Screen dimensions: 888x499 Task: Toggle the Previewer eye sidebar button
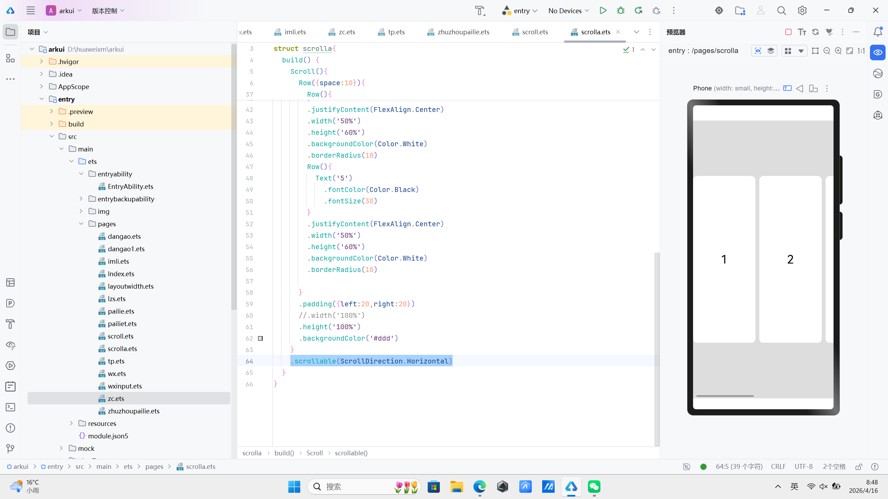[x=878, y=53]
